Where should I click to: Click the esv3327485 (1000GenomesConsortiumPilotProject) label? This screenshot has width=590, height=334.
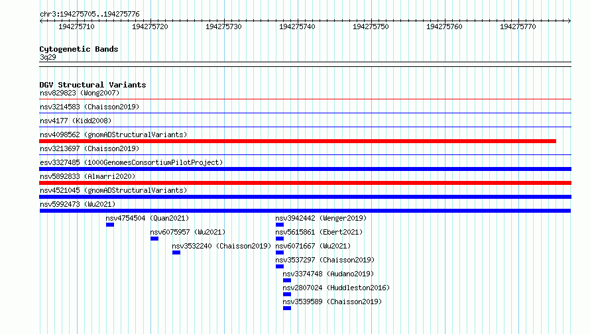[x=131, y=162]
